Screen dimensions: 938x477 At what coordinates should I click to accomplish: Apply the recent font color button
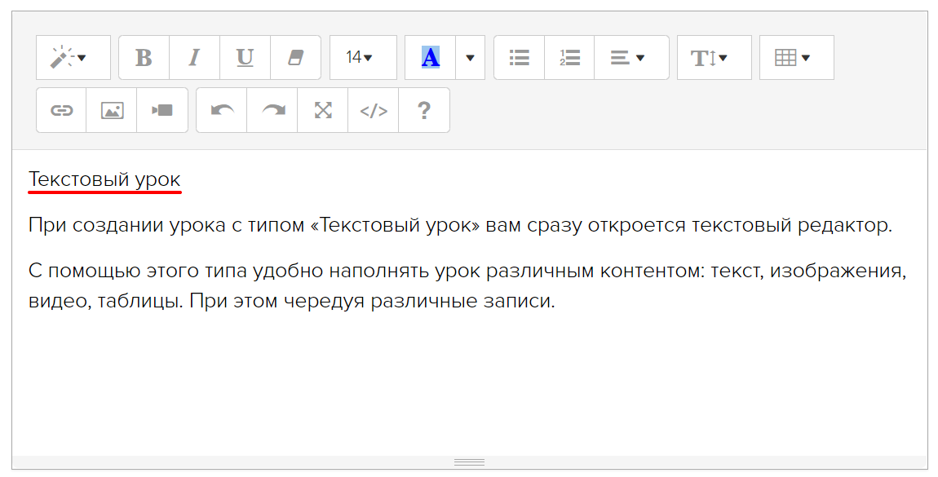(430, 58)
